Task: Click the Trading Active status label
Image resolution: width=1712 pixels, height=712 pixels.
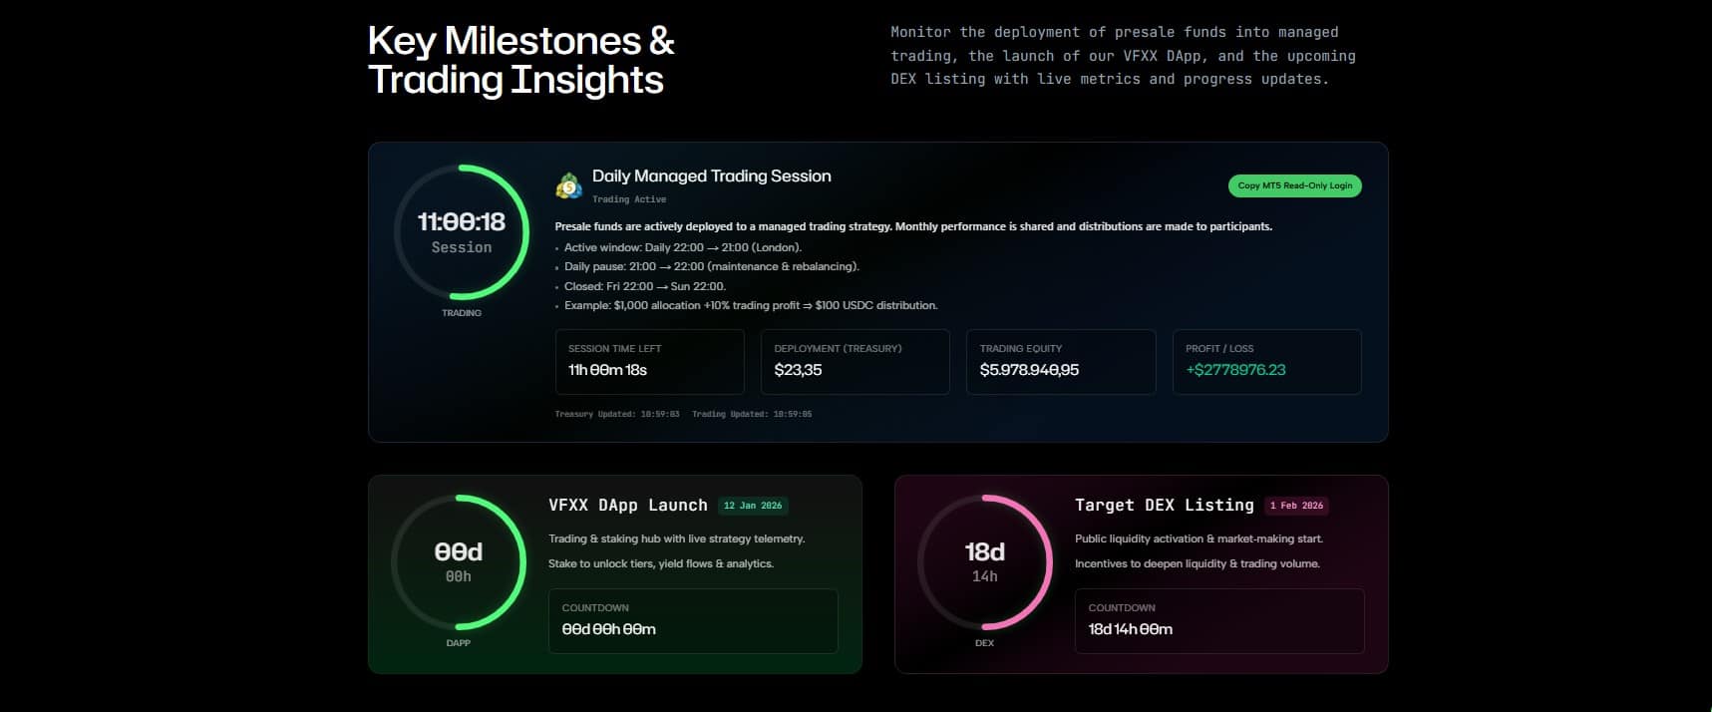Action: pyautogui.click(x=629, y=199)
